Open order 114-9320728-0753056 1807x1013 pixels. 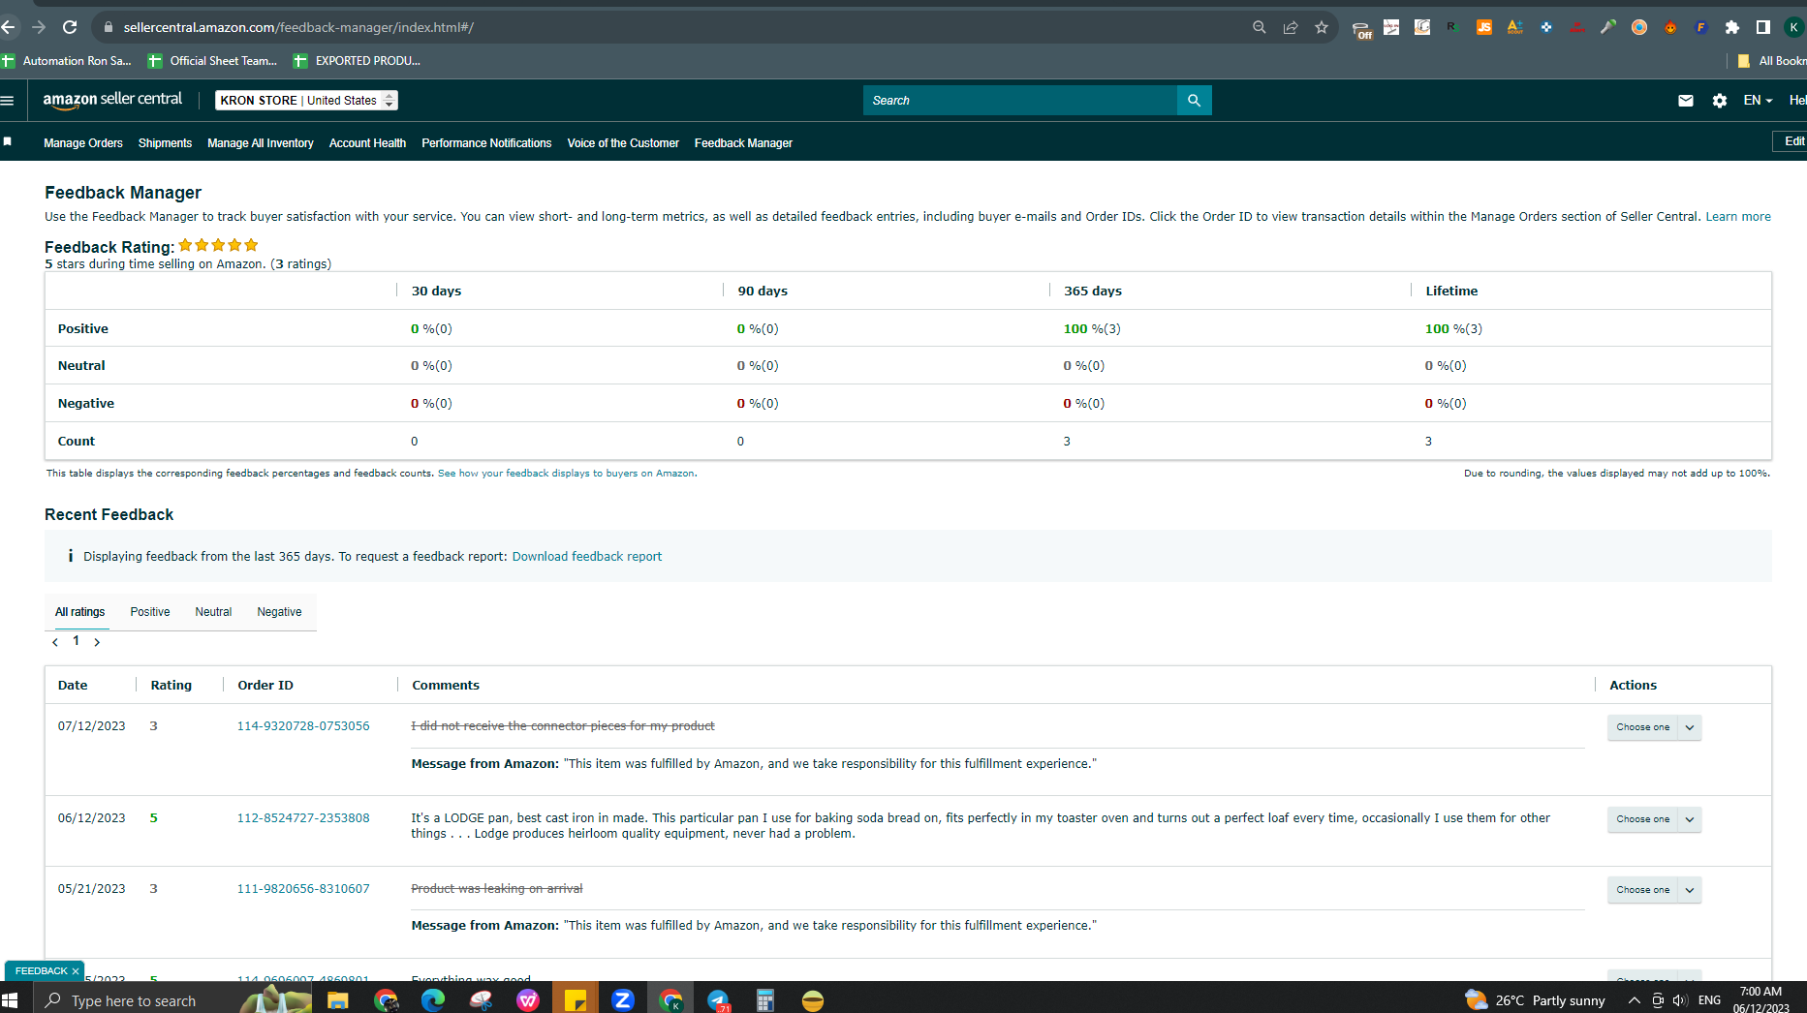coord(303,726)
